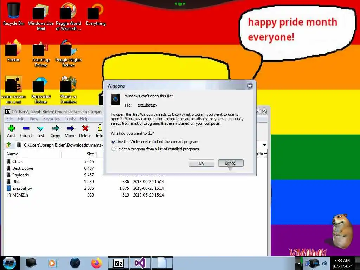This screenshot has width=360, height=270.
Task: Click the Add button in 7-Zip toolbar
Action: [11, 131]
